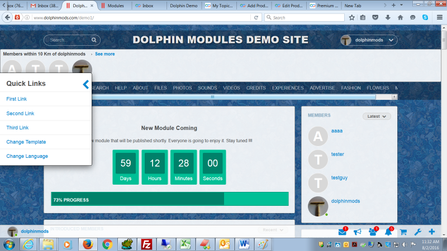The height and width of the screenshot is (251, 447).
Task: Open Excel from the taskbar
Action: (186, 244)
